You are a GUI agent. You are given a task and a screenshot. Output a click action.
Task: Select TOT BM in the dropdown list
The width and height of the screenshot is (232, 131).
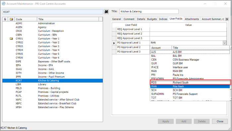point(190,98)
